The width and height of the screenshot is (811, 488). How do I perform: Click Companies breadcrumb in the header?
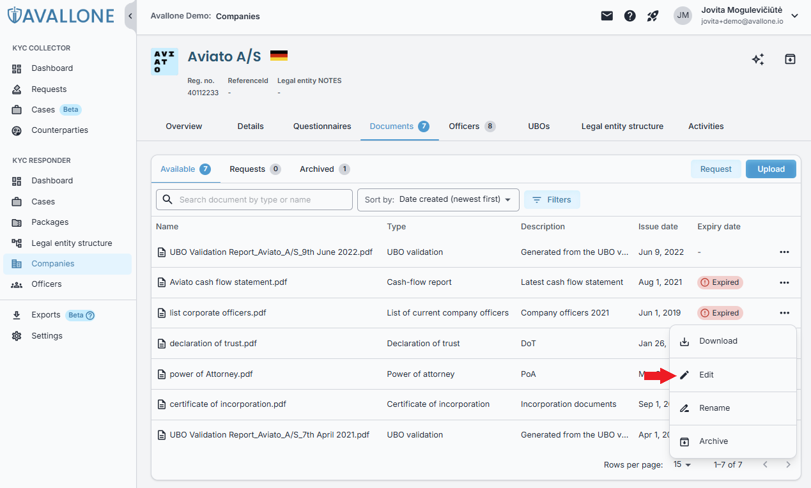(x=238, y=17)
